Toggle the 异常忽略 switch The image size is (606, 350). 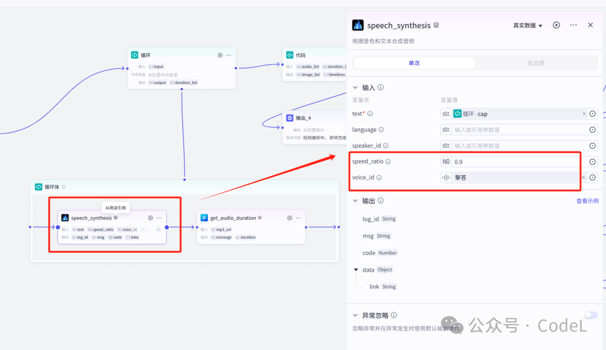pos(591,315)
